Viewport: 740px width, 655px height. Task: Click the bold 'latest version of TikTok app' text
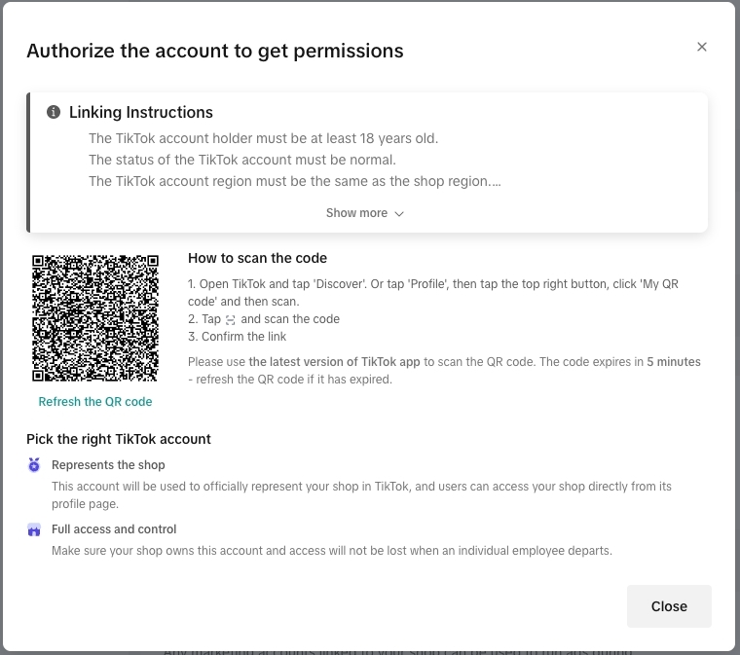pyautogui.click(x=334, y=362)
